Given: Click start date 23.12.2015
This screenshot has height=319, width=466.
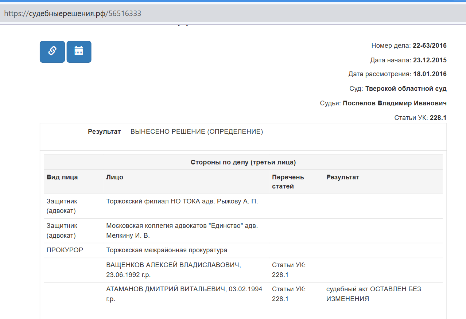Looking at the screenshot, I should [430, 60].
